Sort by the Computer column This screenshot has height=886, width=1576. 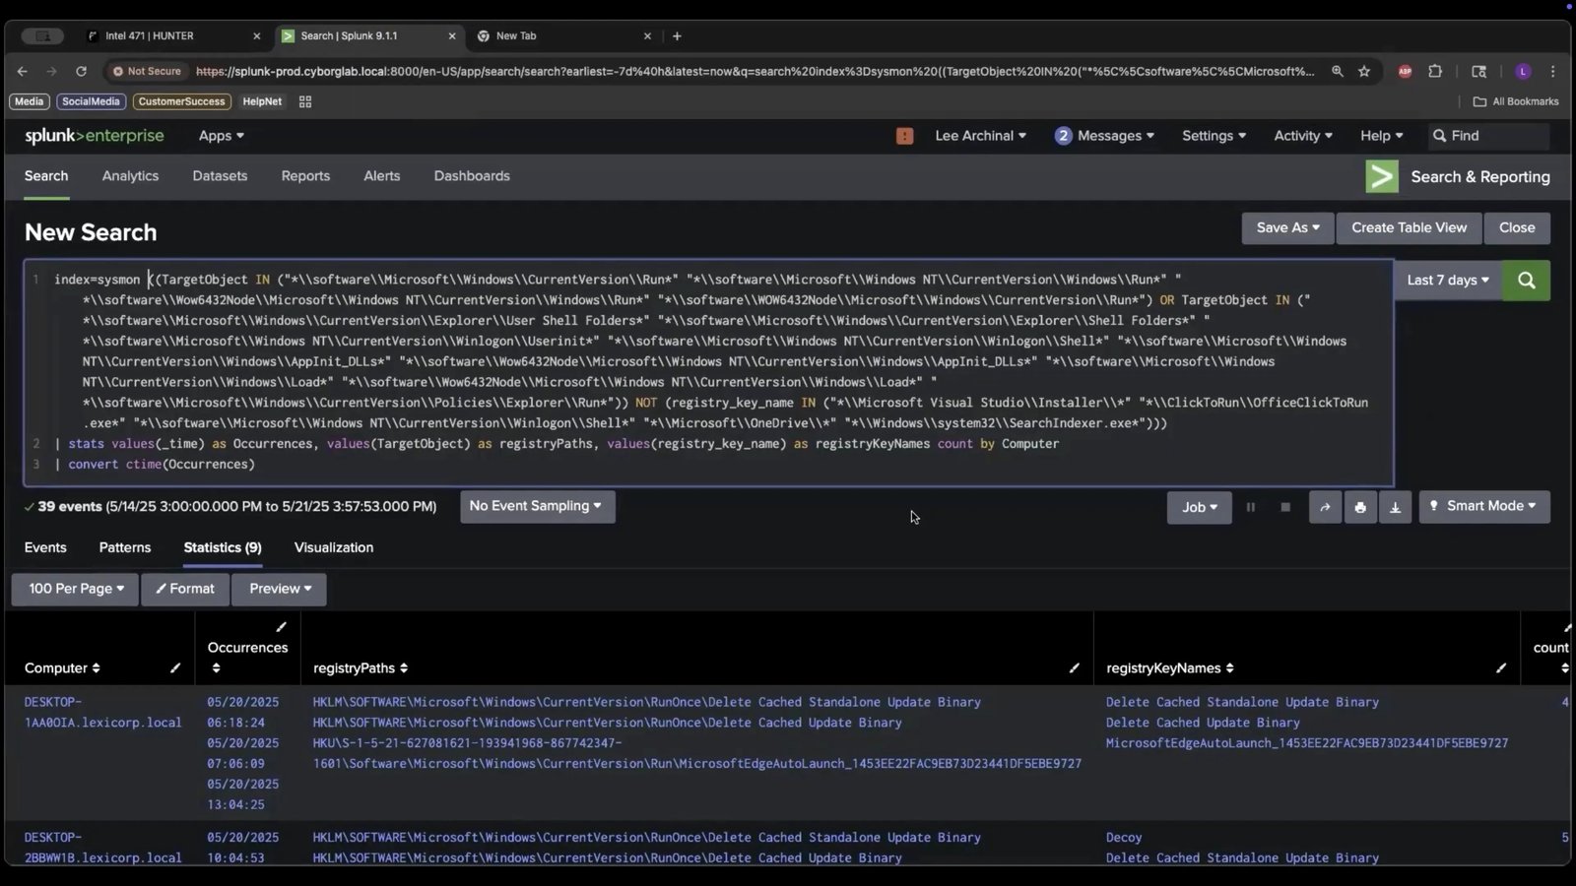pyautogui.click(x=62, y=668)
